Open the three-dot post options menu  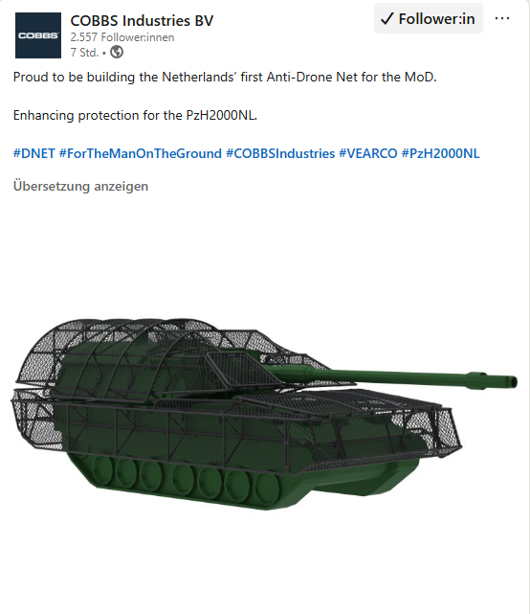502,18
